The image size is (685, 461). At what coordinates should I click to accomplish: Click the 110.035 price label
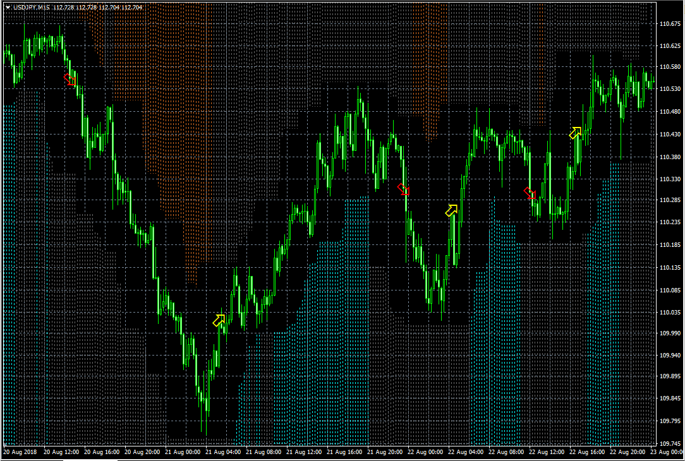coord(670,312)
